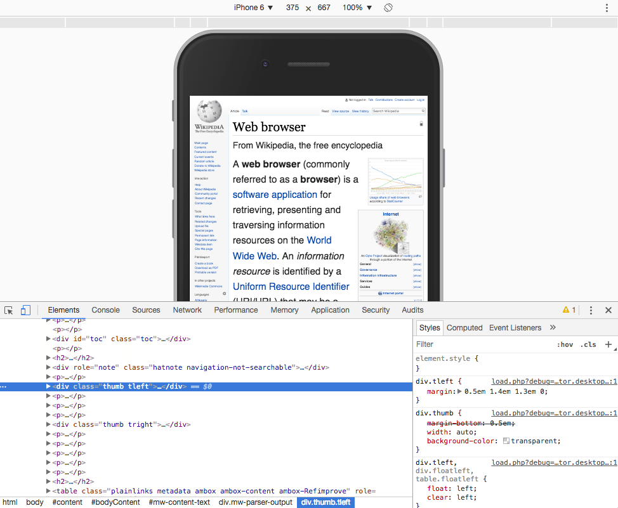618x508 pixels.
Task: Open the iPhone 6 device dropdown
Action: coord(253,7)
